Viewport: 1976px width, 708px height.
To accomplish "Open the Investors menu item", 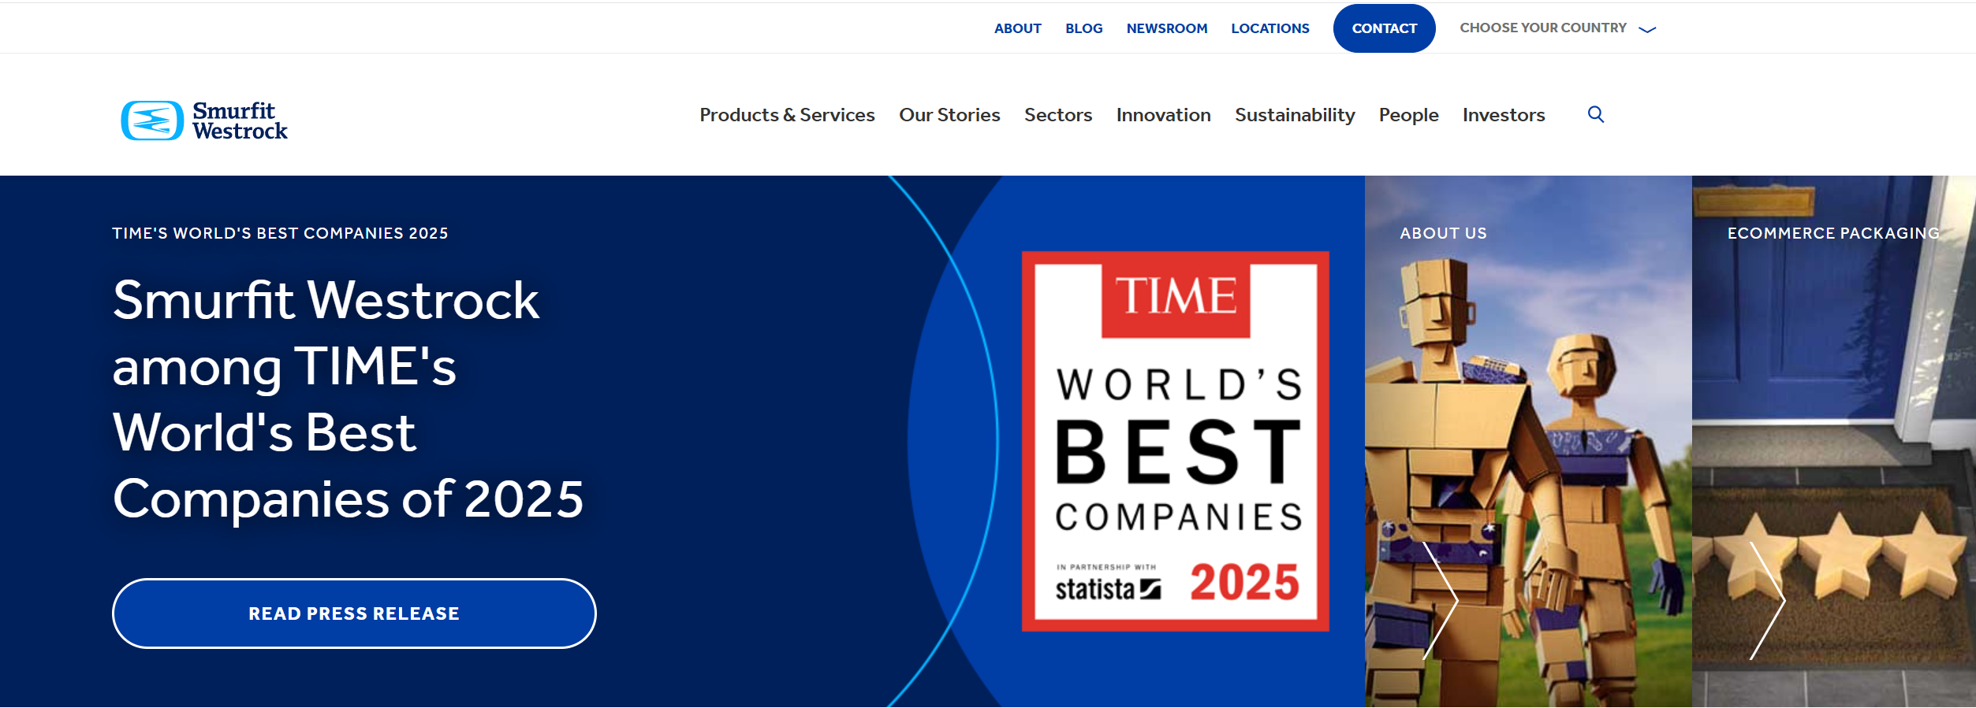I will (1504, 115).
